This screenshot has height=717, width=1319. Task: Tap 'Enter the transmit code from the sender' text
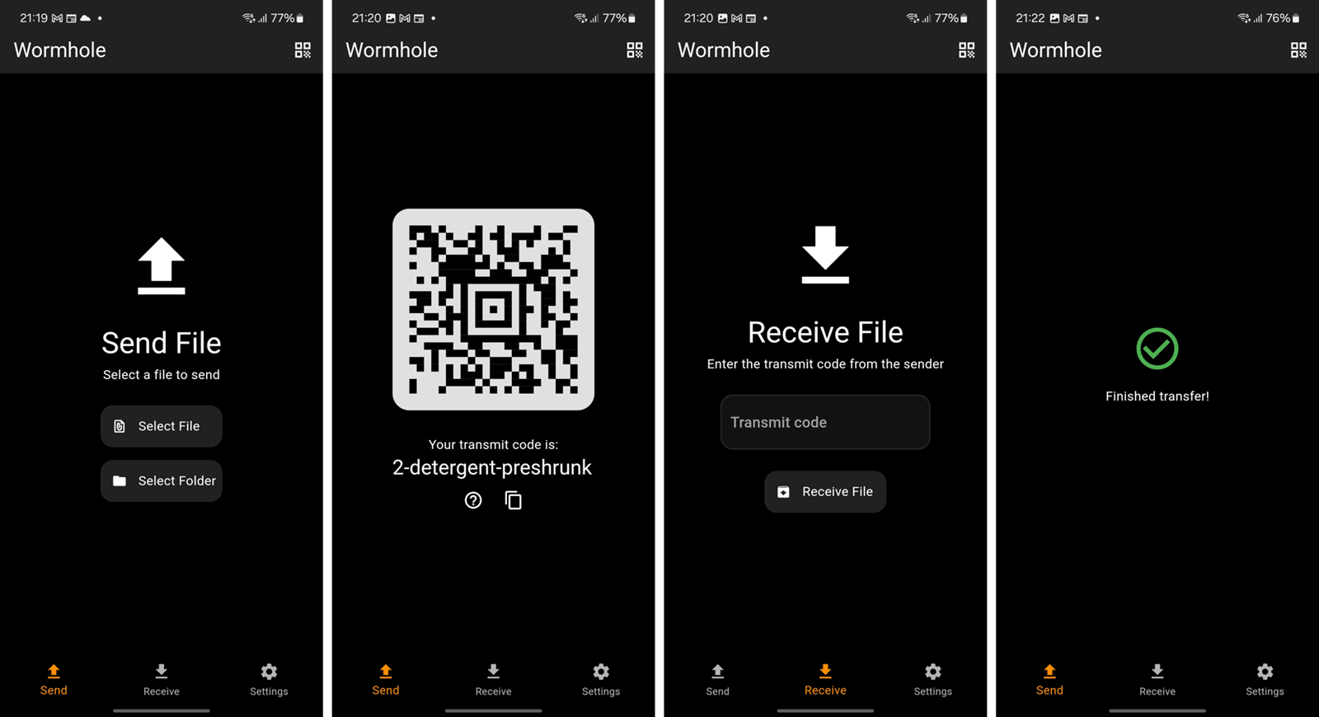point(825,364)
